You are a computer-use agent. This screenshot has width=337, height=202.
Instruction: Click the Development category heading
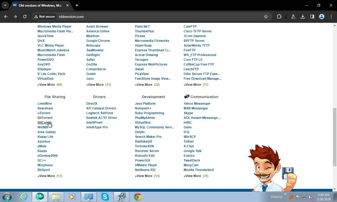tap(153, 97)
